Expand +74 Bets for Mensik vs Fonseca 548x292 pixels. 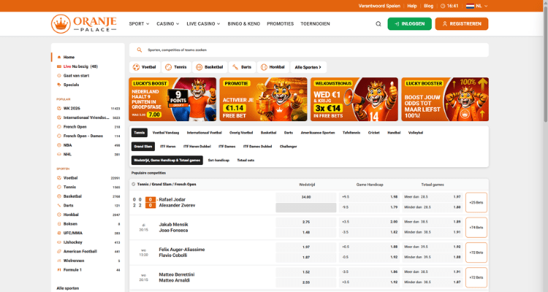[x=476, y=227]
